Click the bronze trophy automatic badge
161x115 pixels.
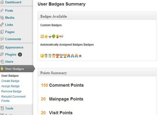pos(57,56)
